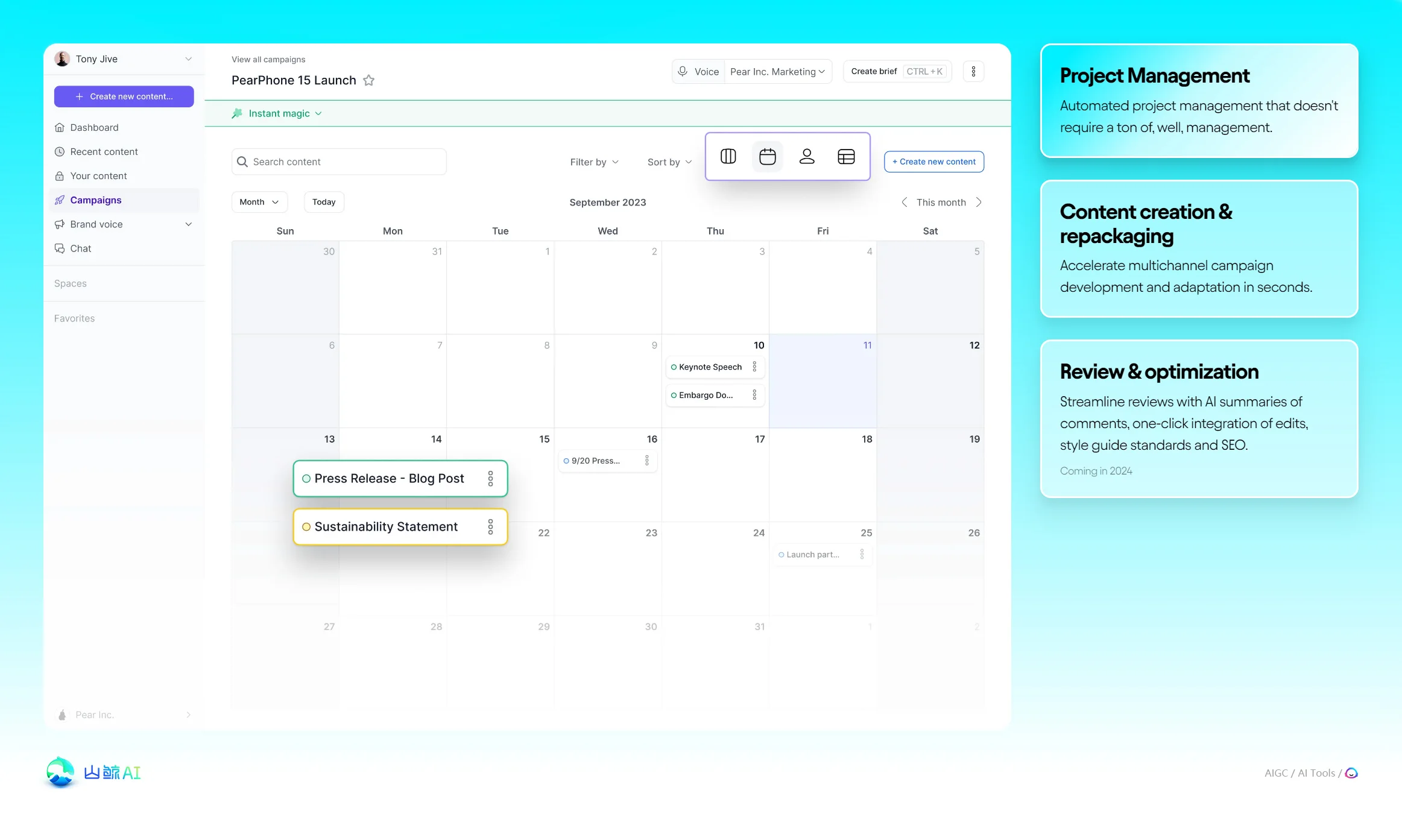Switch to calendar view icon
The image size is (1402, 814).
point(768,157)
